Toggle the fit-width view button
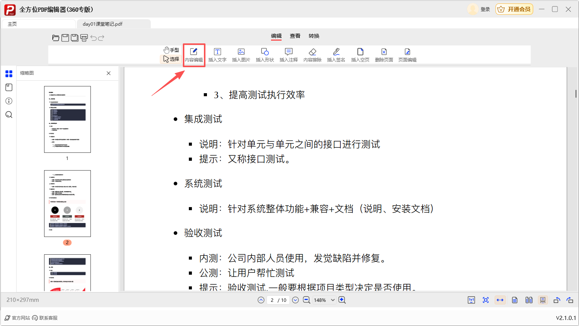 pyautogui.click(x=500, y=300)
